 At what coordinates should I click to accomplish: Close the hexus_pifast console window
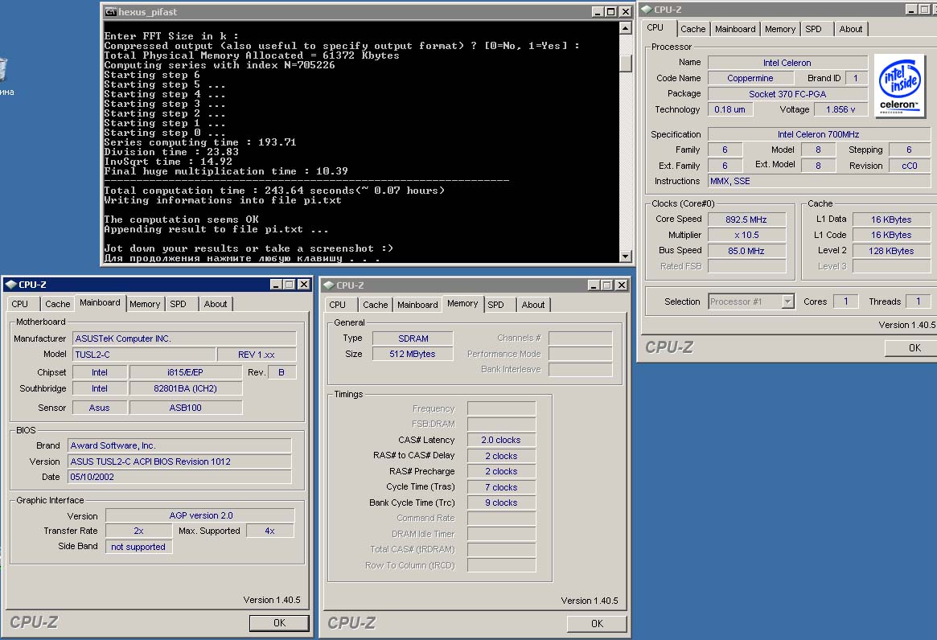(625, 11)
